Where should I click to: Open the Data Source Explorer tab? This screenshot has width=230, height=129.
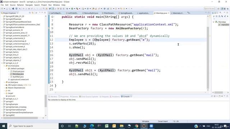click(89, 96)
